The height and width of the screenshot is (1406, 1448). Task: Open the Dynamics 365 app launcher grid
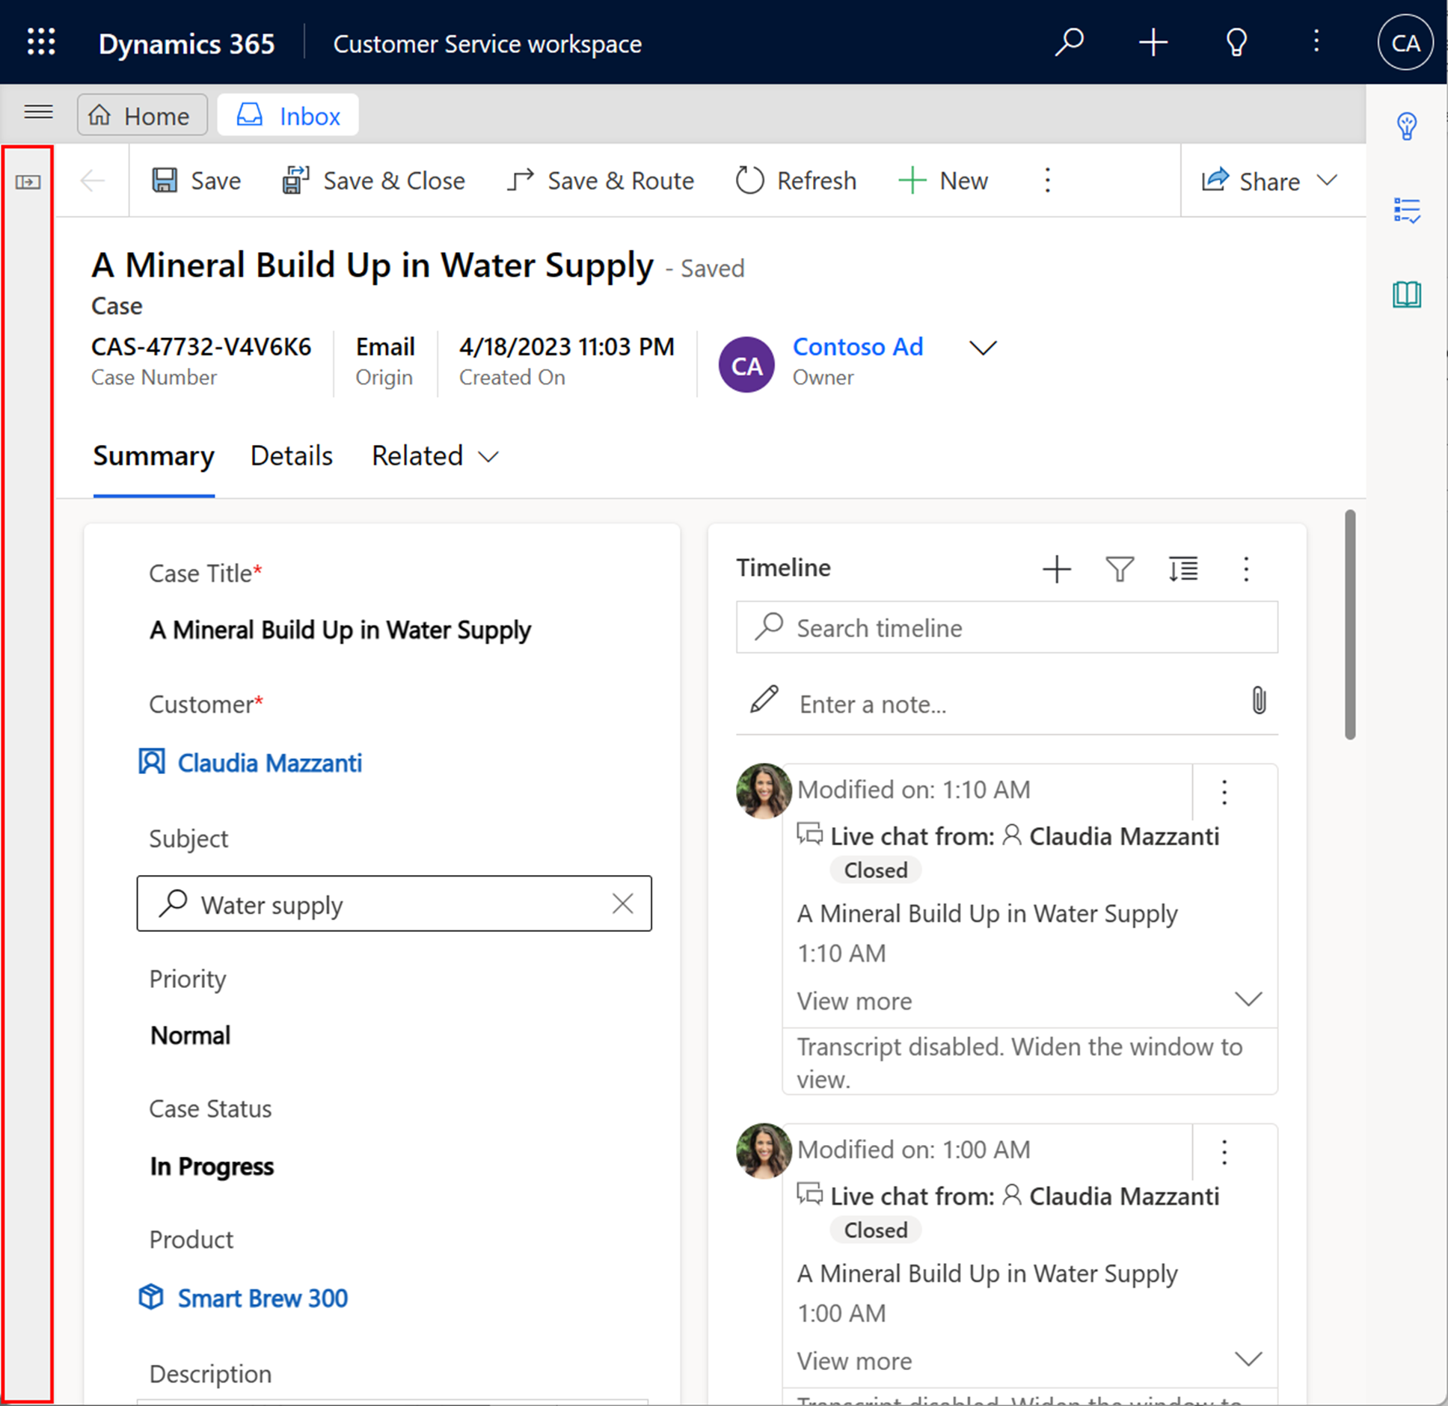click(x=41, y=42)
